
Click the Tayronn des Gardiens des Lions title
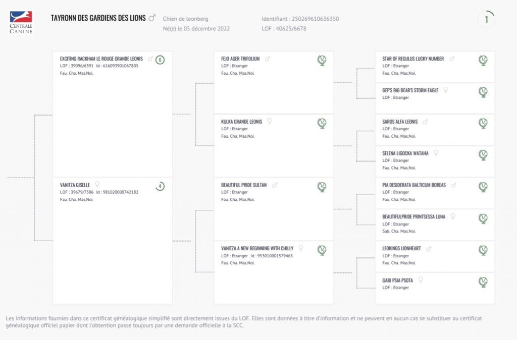98,18
